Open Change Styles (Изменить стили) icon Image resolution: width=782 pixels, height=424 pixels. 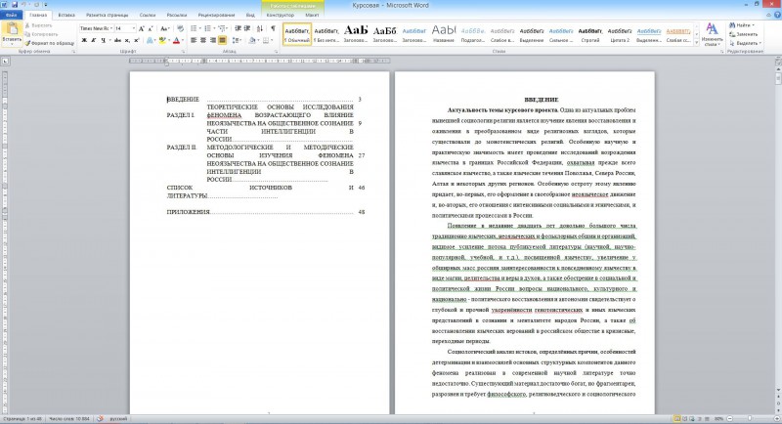coord(712,34)
